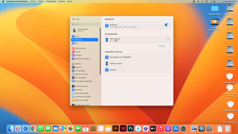The image size is (238, 134).
Task: Launch Photoshop from the Dock
Action: [131, 129]
